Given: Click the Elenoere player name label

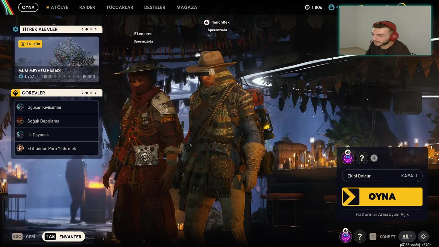Looking at the screenshot, I should 143,34.
